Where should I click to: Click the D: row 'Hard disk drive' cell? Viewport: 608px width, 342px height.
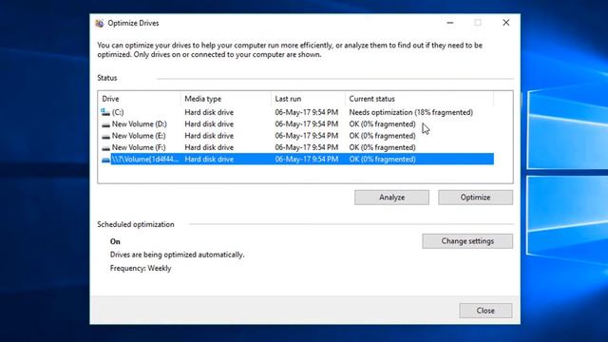[x=209, y=124]
